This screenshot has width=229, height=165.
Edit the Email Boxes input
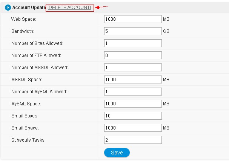click(x=133, y=116)
